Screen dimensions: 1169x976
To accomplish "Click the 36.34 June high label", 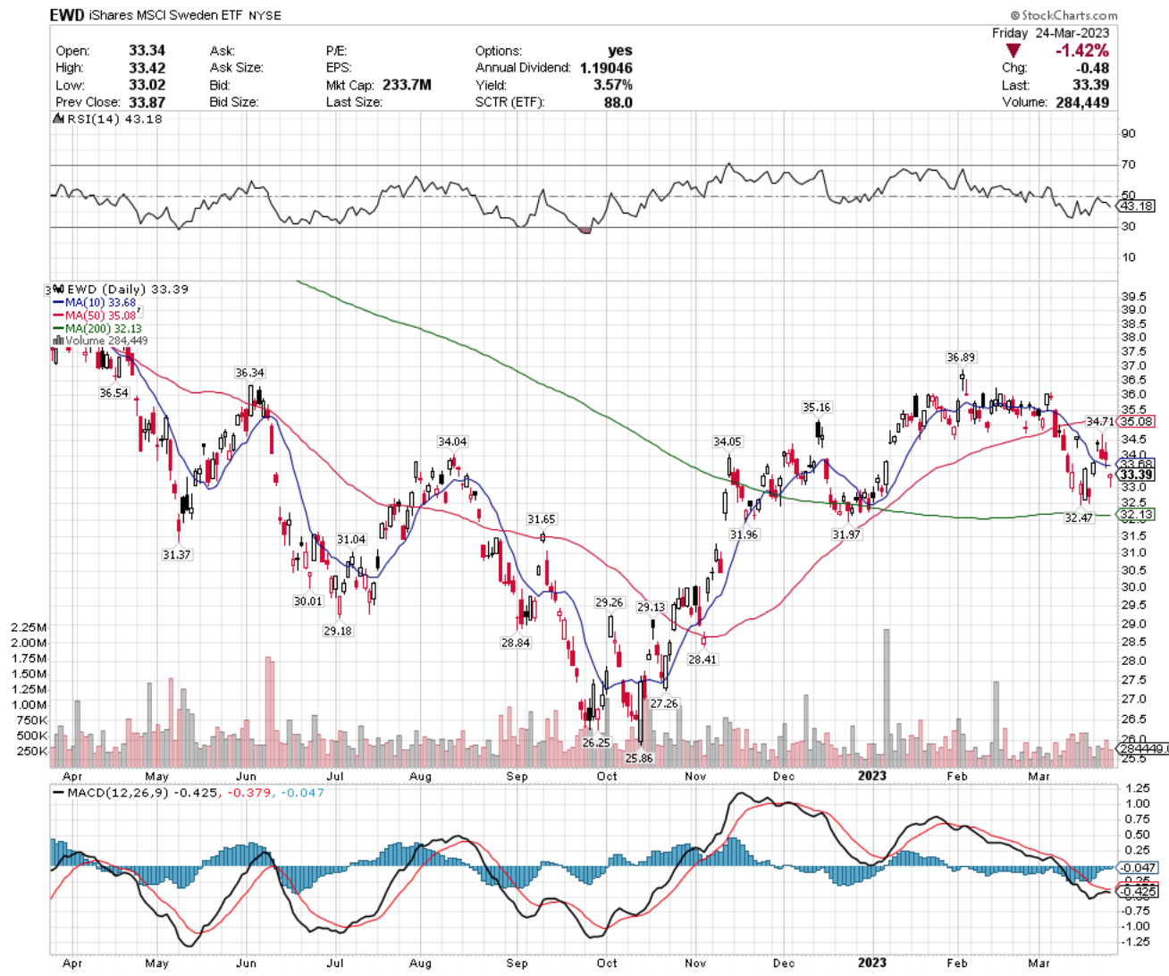I will [249, 373].
